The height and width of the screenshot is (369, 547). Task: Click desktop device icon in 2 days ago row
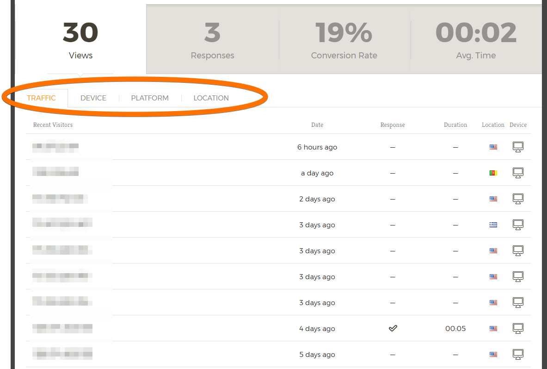pos(518,199)
